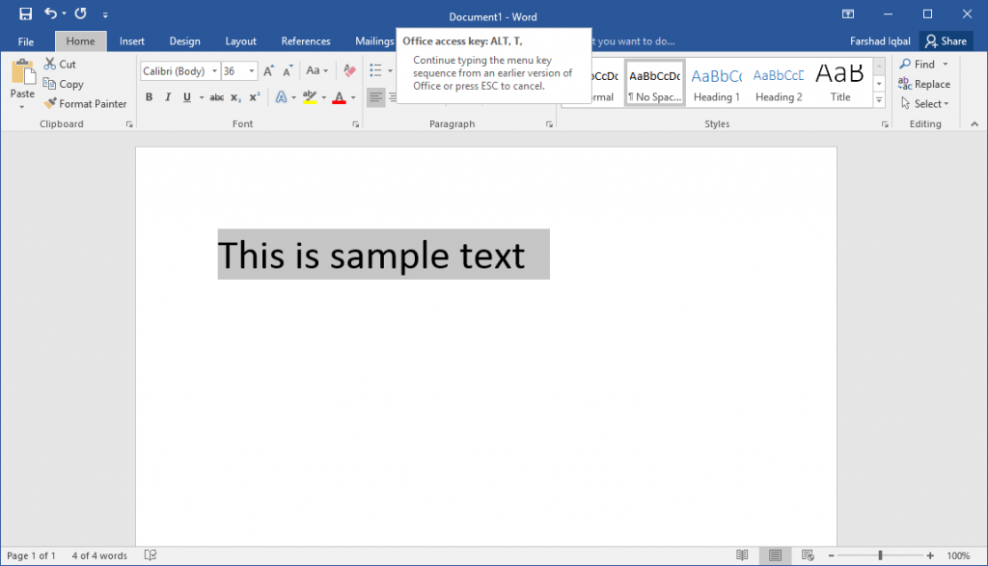Clear all formatting from text
The width and height of the screenshot is (988, 566).
pyautogui.click(x=348, y=70)
